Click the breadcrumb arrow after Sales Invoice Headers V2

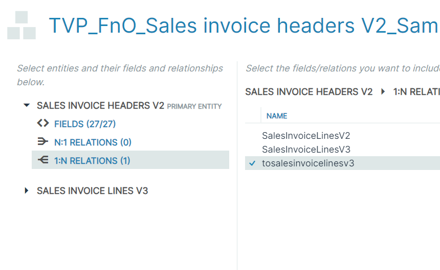pyautogui.click(x=383, y=92)
